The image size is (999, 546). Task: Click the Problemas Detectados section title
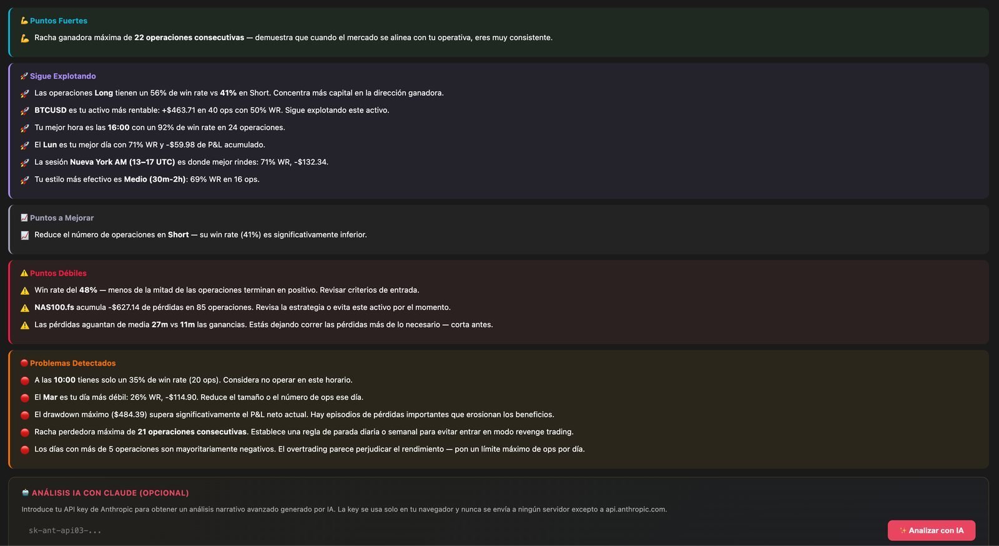[72, 363]
